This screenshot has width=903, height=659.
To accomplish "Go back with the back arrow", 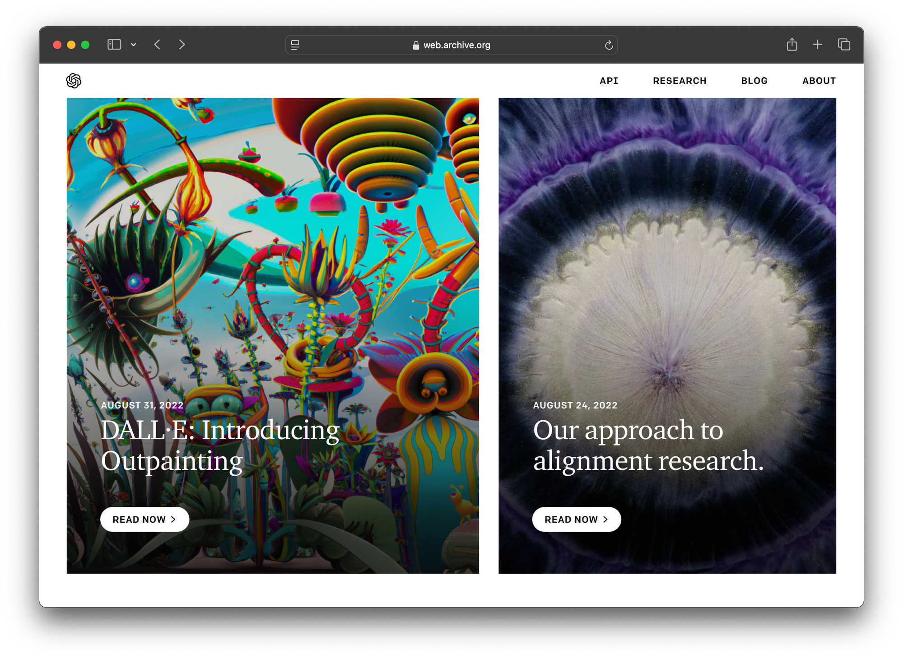I will tap(157, 45).
